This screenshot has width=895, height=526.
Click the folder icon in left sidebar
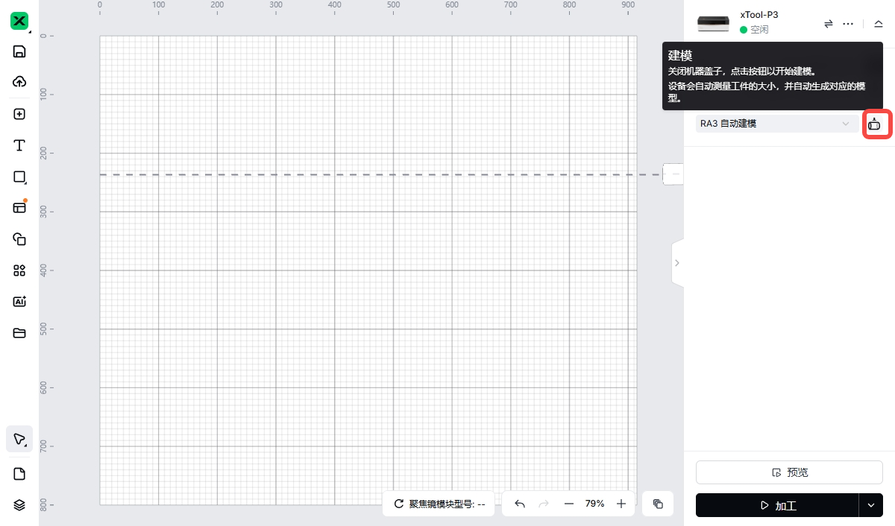point(20,333)
